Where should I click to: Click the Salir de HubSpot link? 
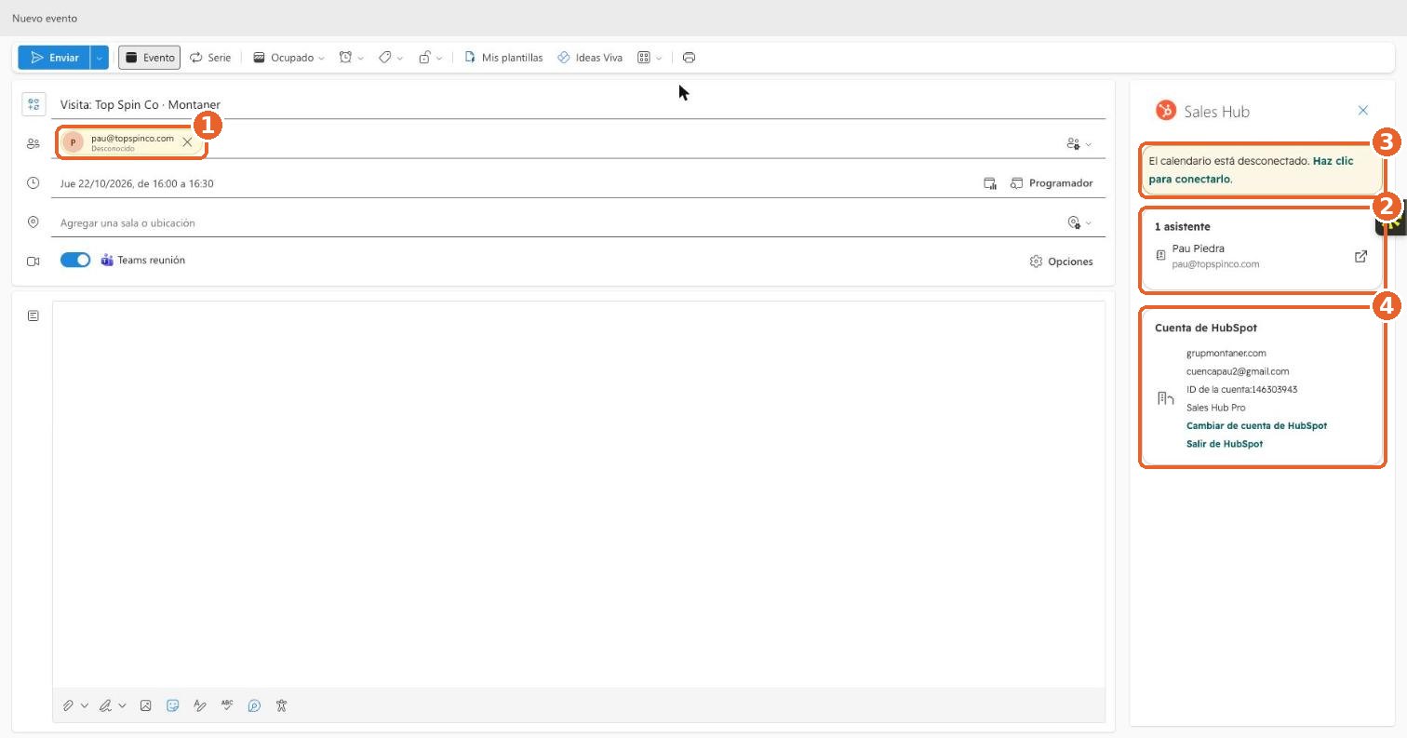pyautogui.click(x=1225, y=444)
